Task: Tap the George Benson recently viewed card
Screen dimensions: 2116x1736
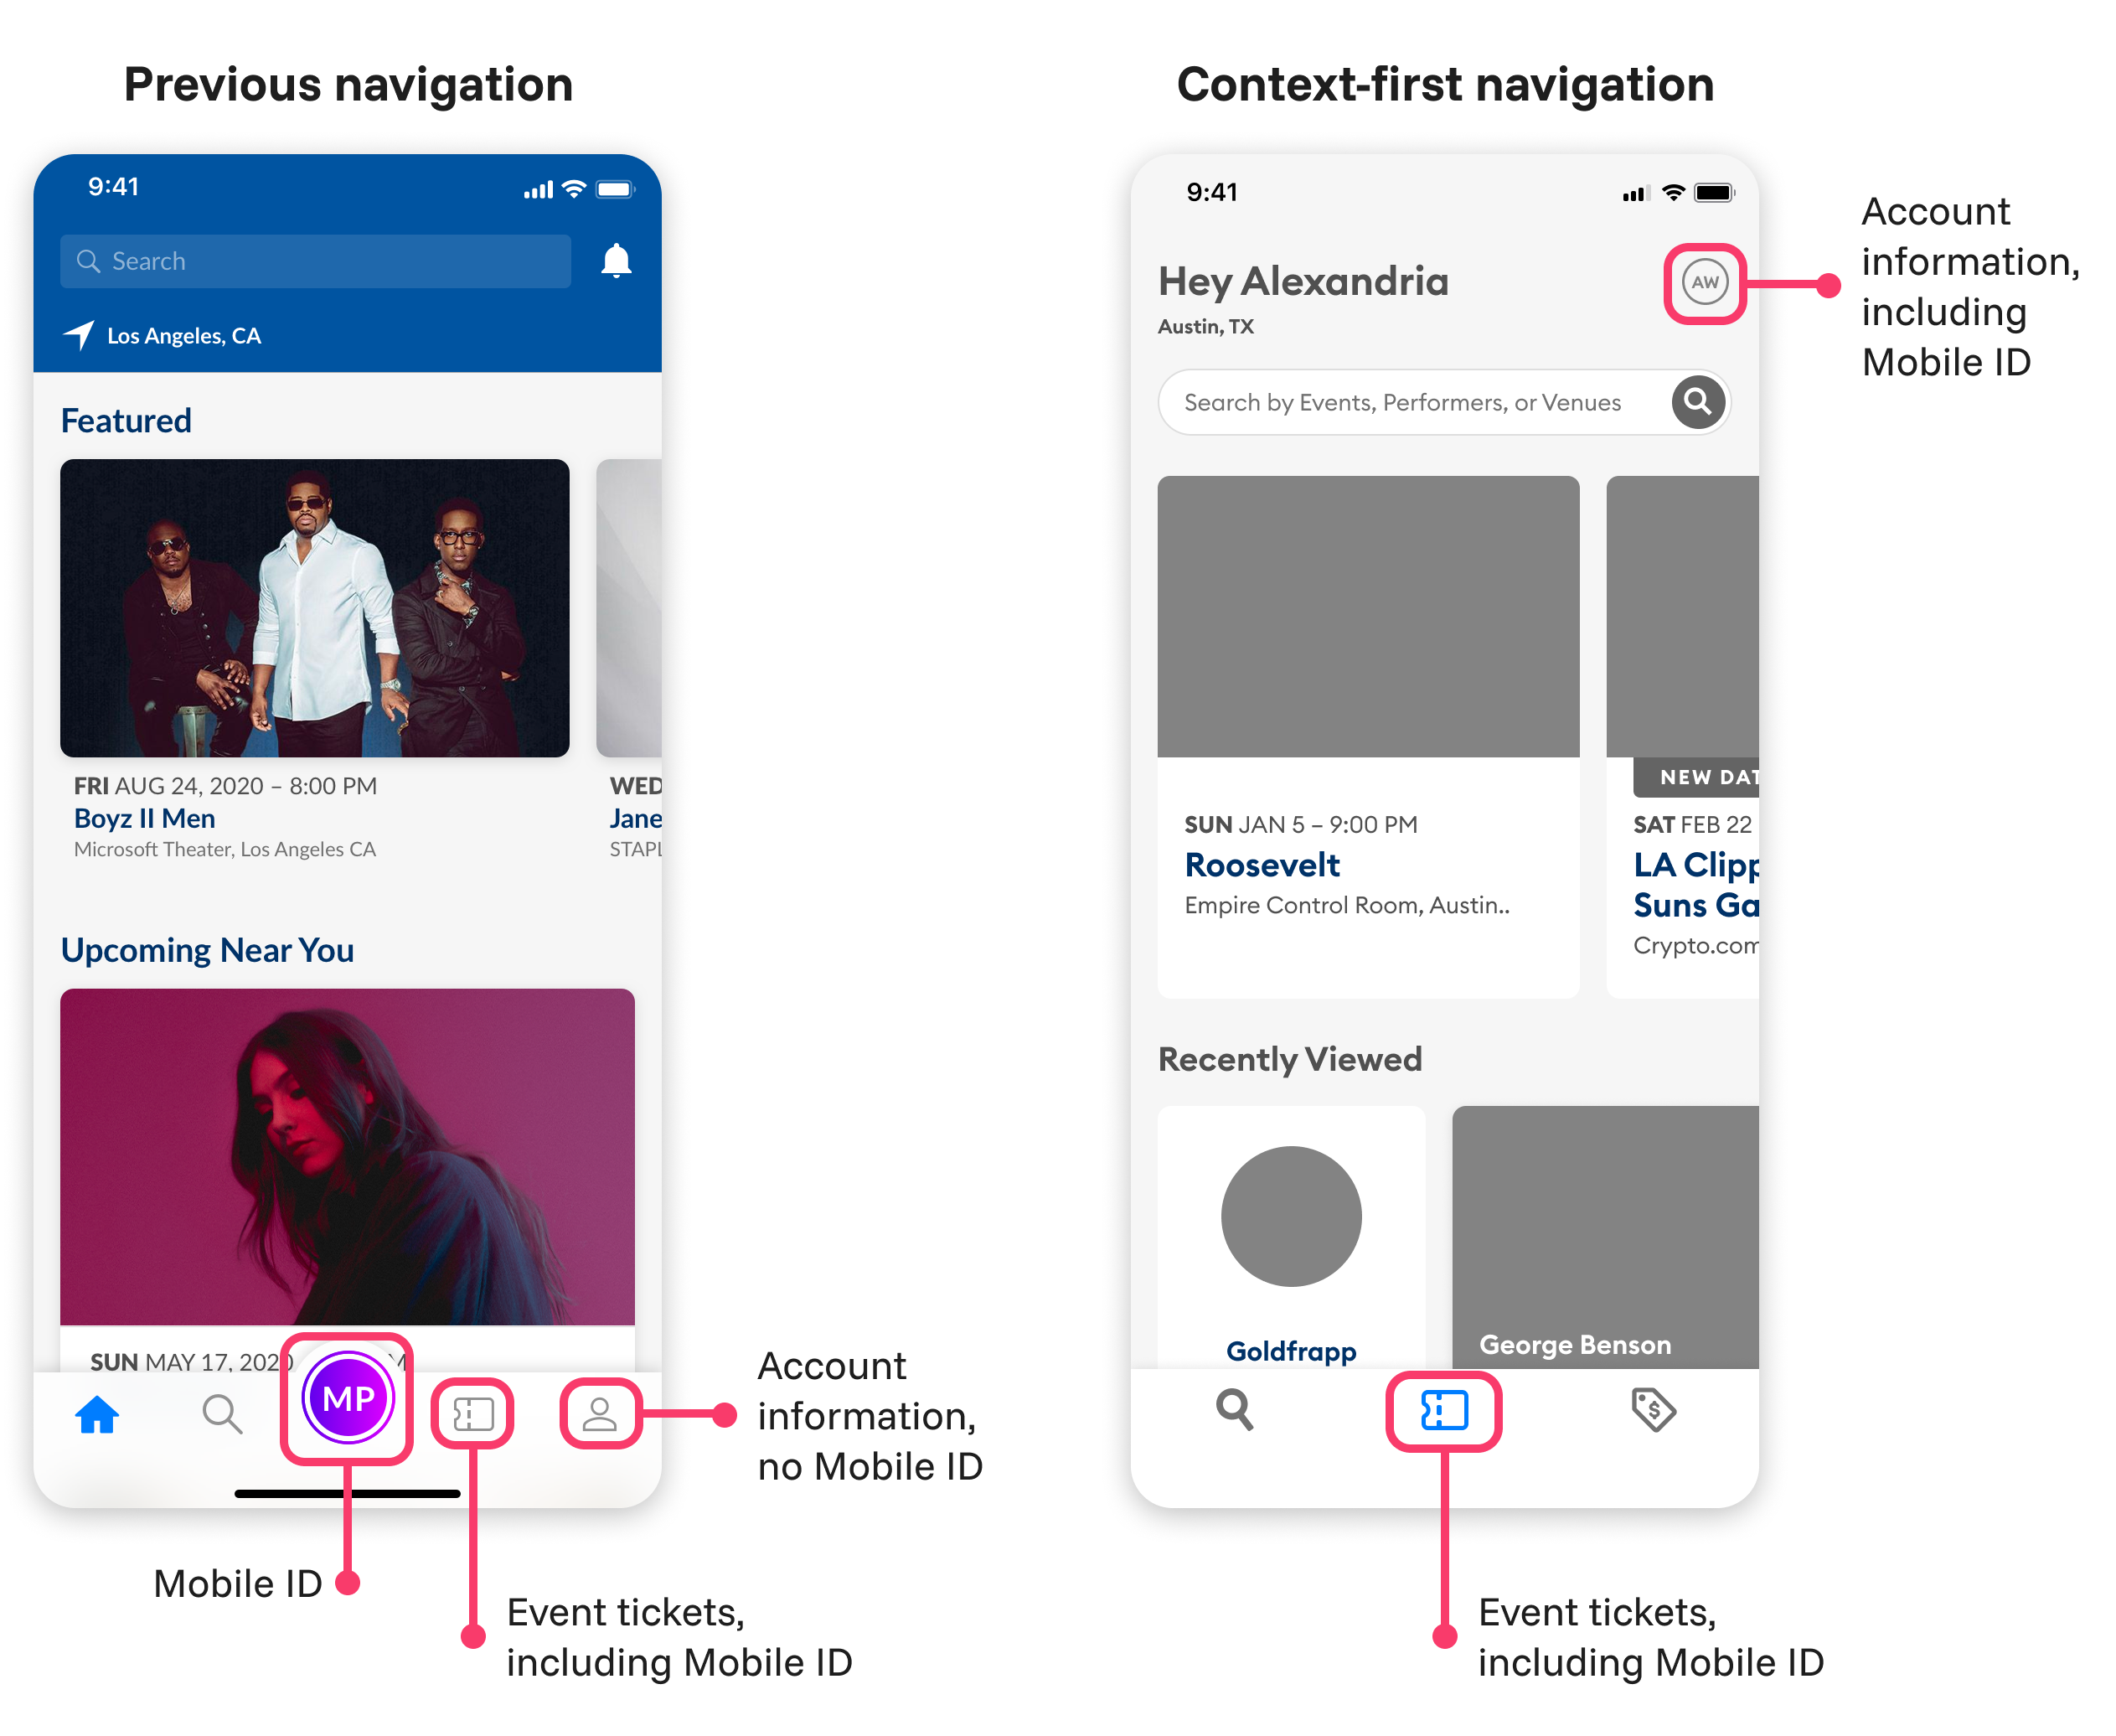Action: tap(1604, 1237)
